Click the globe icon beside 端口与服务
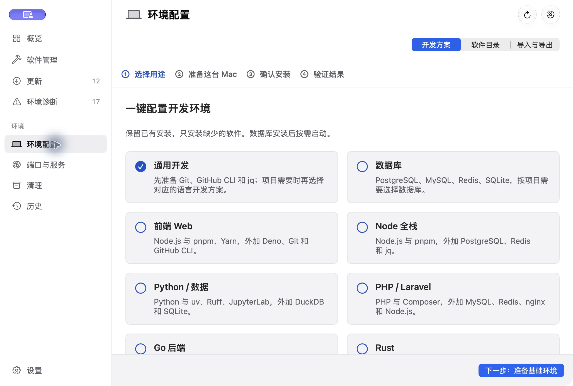This screenshot has height=386, width=573. (x=17, y=165)
